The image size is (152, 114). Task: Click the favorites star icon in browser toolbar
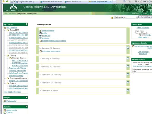[4, 1]
